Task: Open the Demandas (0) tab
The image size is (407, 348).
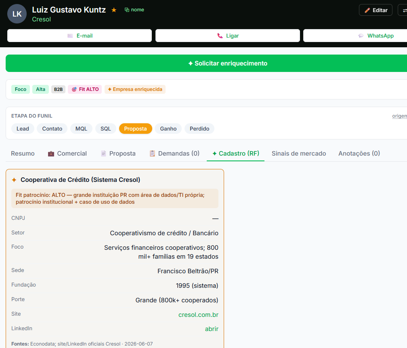Action: (x=174, y=153)
